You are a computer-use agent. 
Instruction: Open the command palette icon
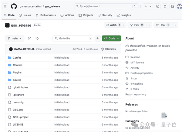pyautogui.click(x=135, y=6)
